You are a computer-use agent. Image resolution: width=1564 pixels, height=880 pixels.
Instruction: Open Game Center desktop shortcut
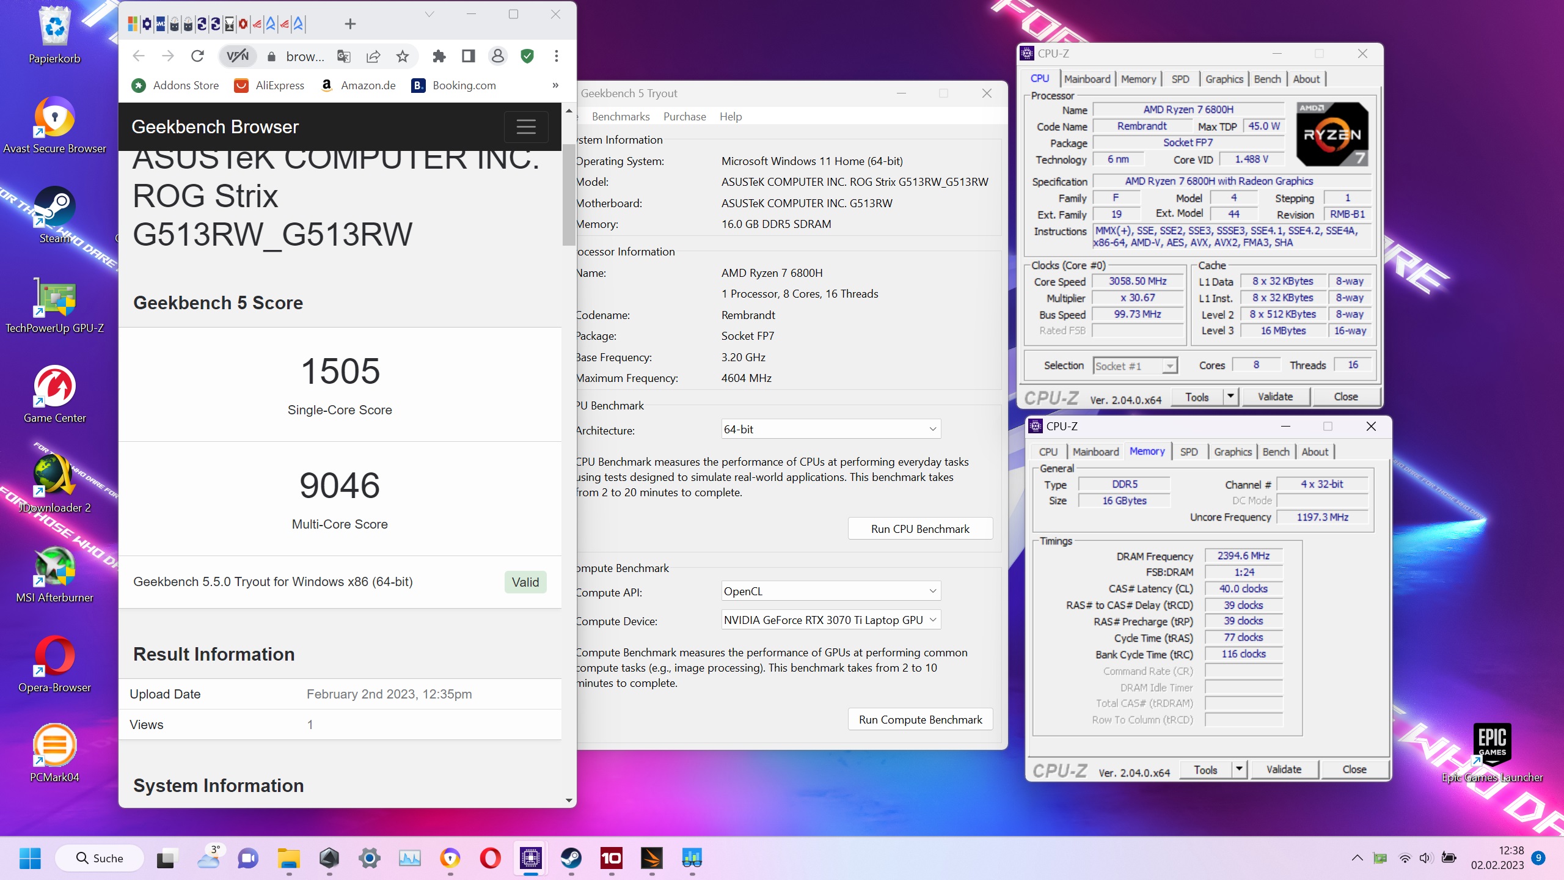54,394
